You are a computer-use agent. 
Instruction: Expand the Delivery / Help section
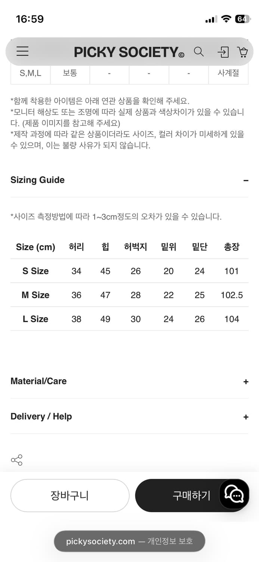tap(246, 417)
